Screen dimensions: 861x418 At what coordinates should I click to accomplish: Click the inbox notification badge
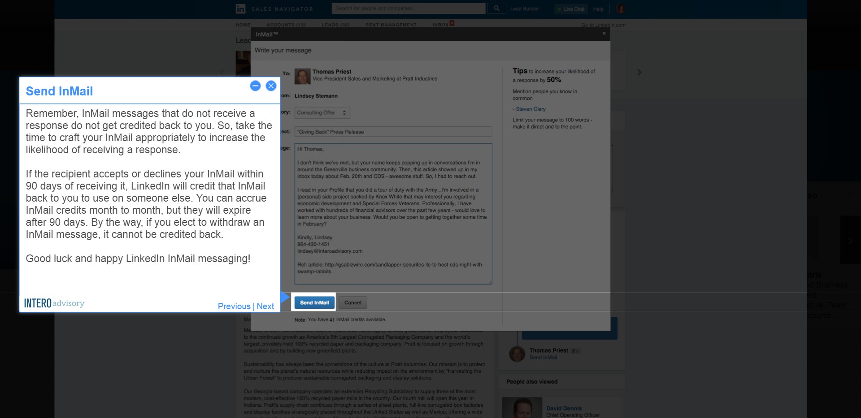pos(452,23)
